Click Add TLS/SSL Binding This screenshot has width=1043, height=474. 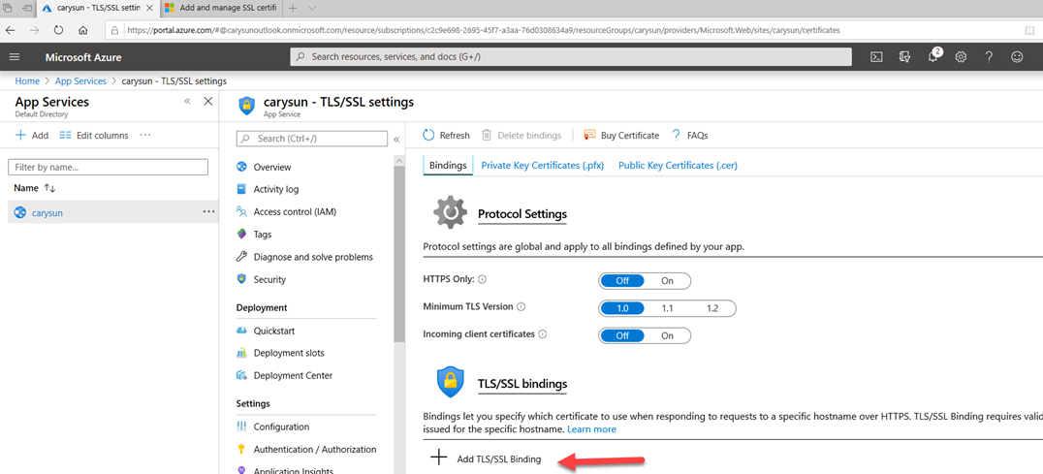[x=487, y=458]
